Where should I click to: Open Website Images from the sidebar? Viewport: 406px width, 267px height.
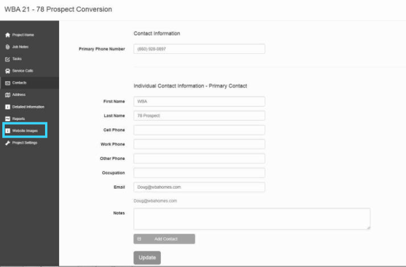[x=25, y=131]
